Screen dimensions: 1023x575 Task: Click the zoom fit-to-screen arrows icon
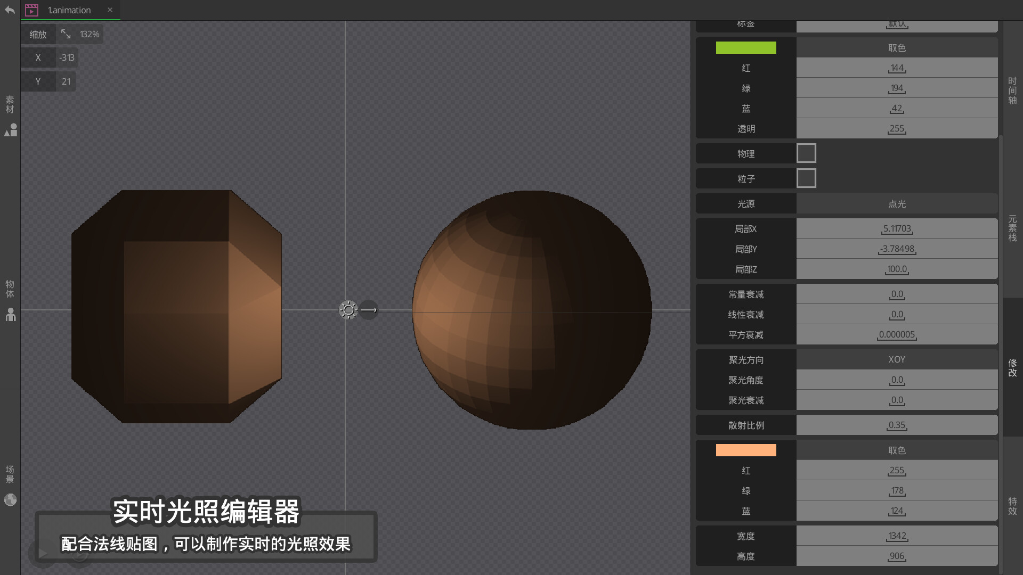66,34
